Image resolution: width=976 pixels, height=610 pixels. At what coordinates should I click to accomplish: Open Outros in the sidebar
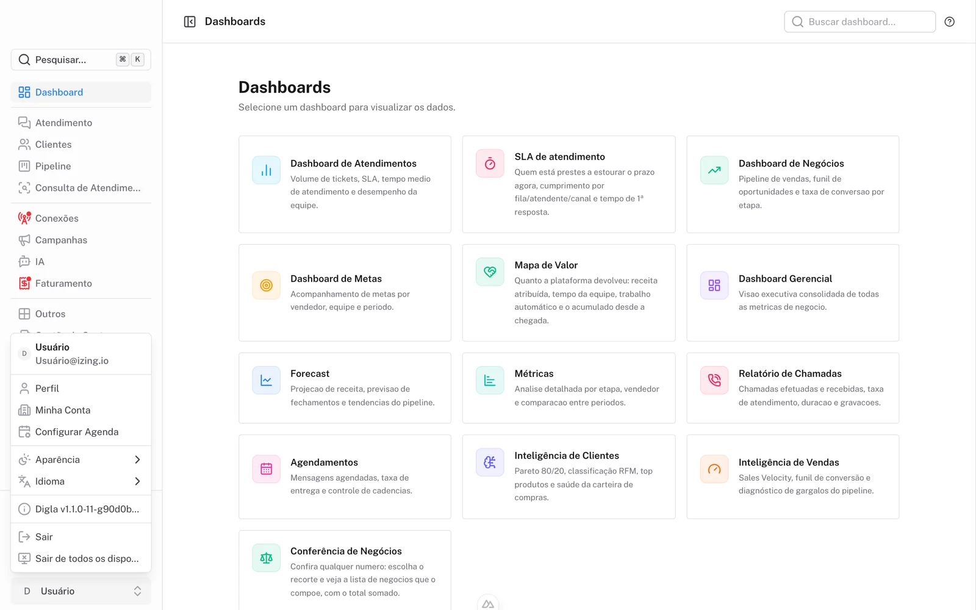[81, 314]
